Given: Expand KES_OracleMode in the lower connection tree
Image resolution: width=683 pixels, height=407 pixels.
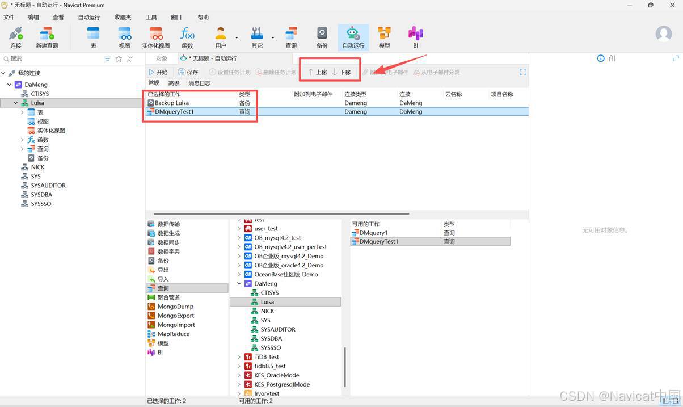Looking at the screenshot, I should click(x=239, y=375).
